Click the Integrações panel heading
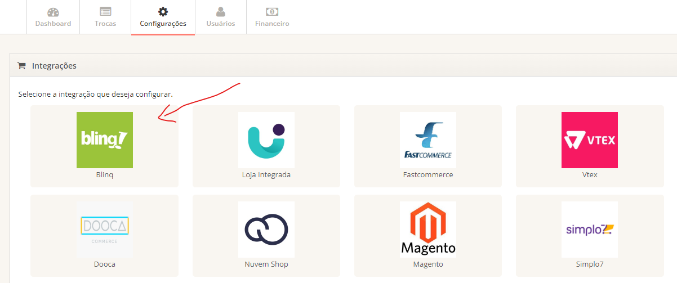 (54, 66)
